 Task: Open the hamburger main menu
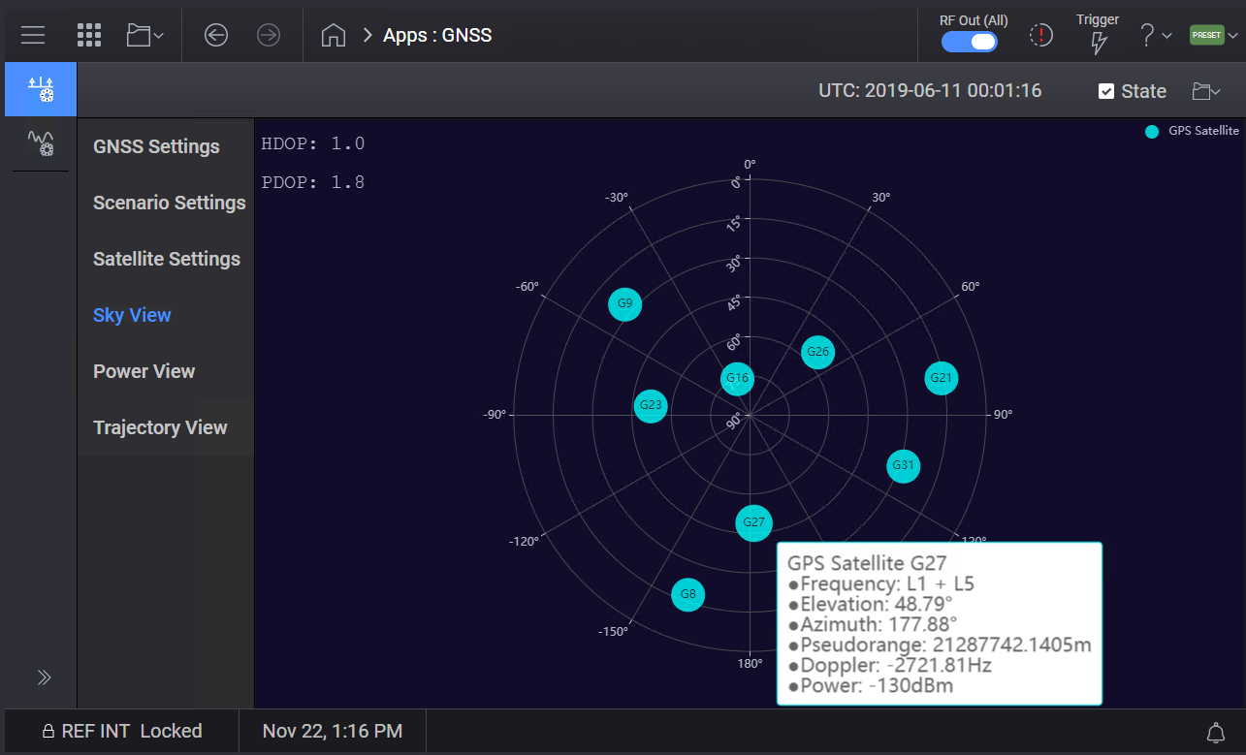point(32,35)
